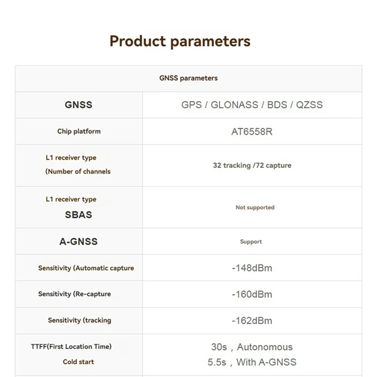Click the Chip platform label
Viewport: 377px width, 377px height.
(x=79, y=131)
